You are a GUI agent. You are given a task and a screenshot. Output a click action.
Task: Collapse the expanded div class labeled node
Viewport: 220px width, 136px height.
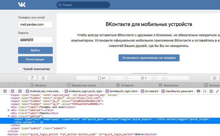click(x=9, y=116)
